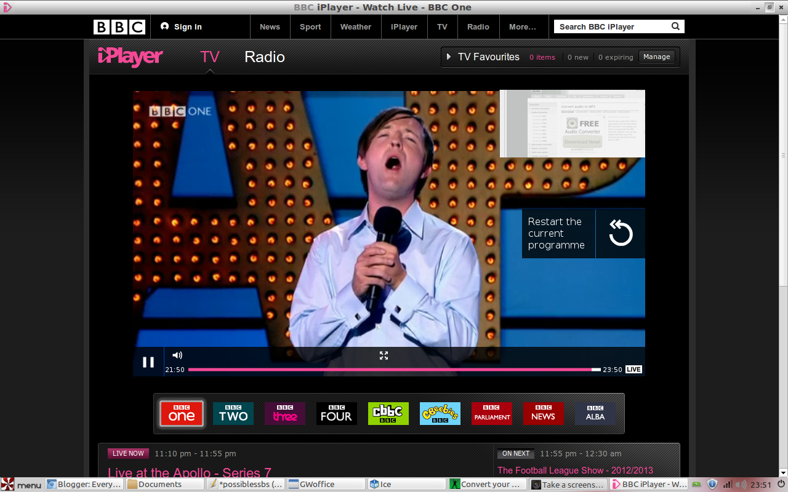Select the BBC Two channel icon
The height and width of the screenshot is (492, 788).
click(233, 414)
